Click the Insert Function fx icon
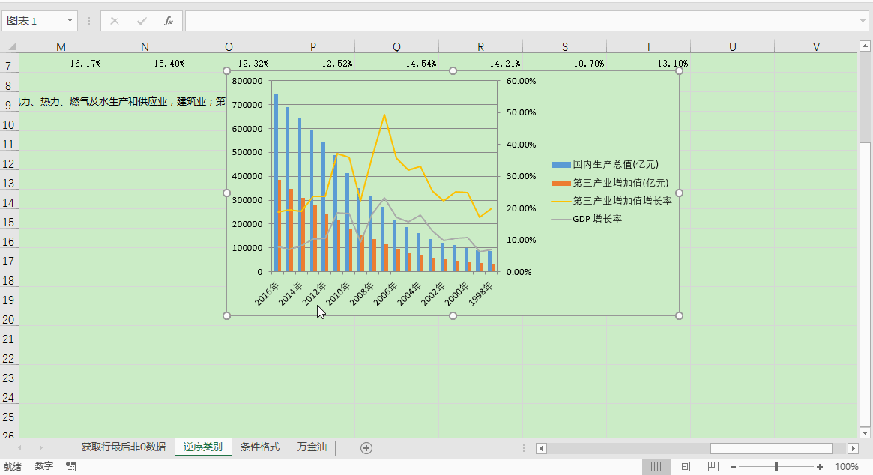 (169, 21)
